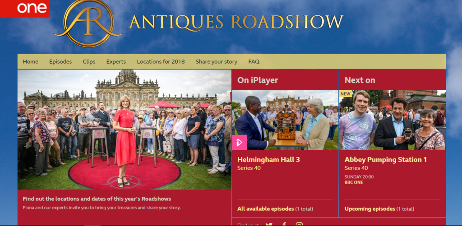Click the golden AR circular emblem
The height and width of the screenshot is (226, 462).
coord(88,23)
